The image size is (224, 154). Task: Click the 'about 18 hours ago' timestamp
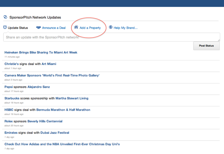click(14, 103)
